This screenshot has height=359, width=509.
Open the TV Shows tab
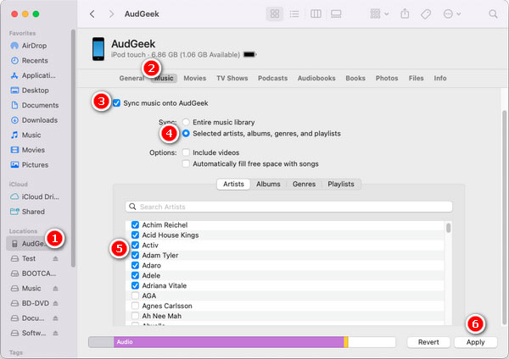point(232,78)
